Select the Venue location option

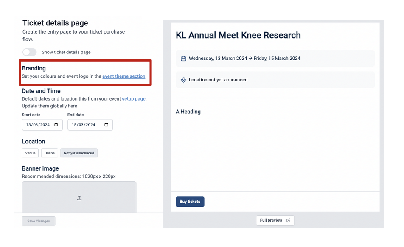(30, 153)
